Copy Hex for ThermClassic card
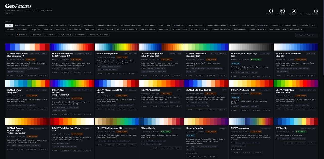Image resolution: width=324 pixels, height=159 pixels. click(166, 148)
